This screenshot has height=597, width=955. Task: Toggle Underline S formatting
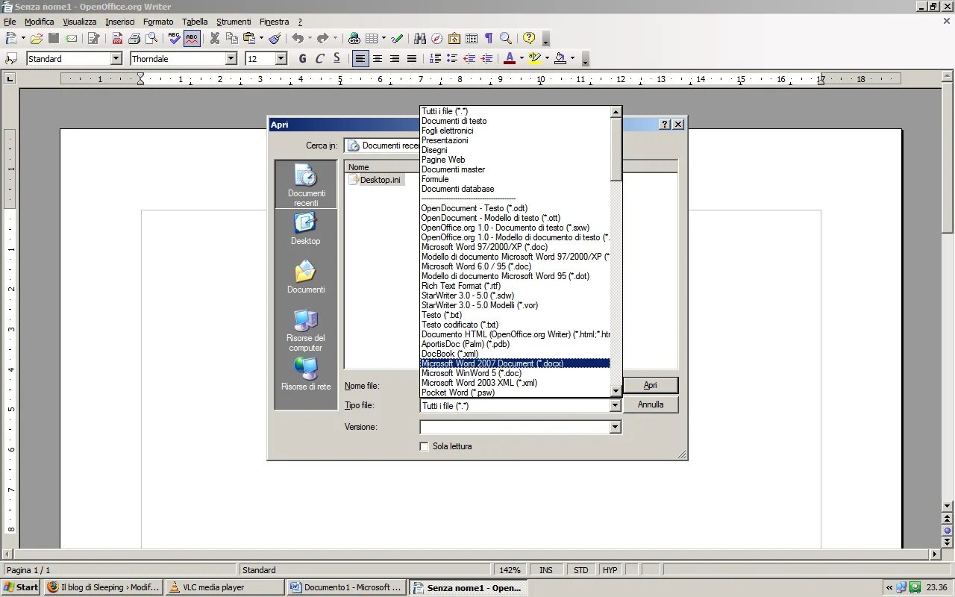pyautogui.click(x=336, y=58)
